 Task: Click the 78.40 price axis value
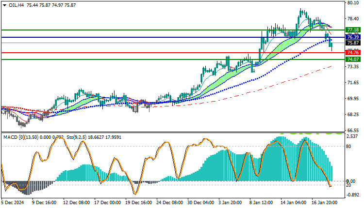pos(353,18)
